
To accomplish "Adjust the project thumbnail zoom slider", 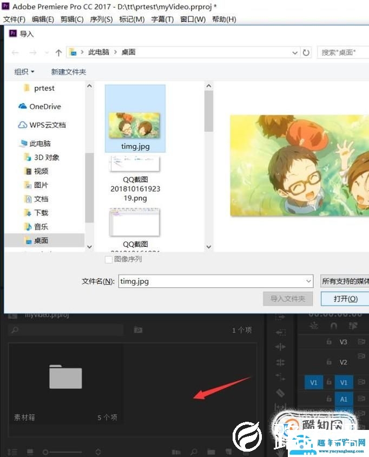I will 62,452.
